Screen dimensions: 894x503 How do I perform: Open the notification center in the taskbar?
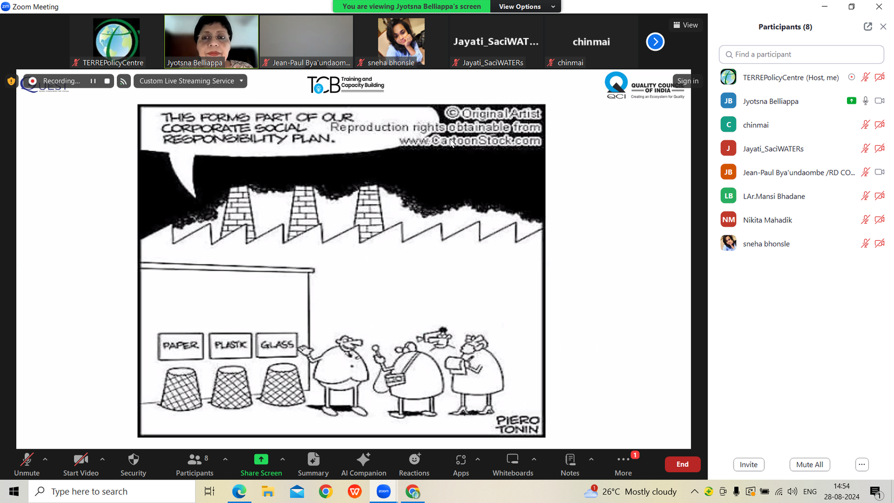(876, 492)
